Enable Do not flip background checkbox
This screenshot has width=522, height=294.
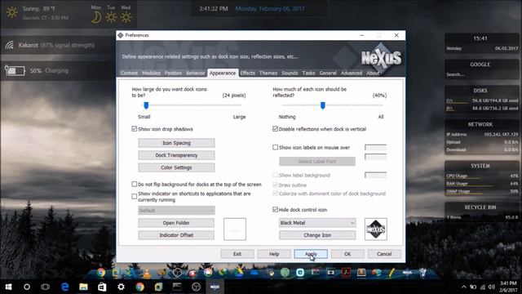coord(134,184)
